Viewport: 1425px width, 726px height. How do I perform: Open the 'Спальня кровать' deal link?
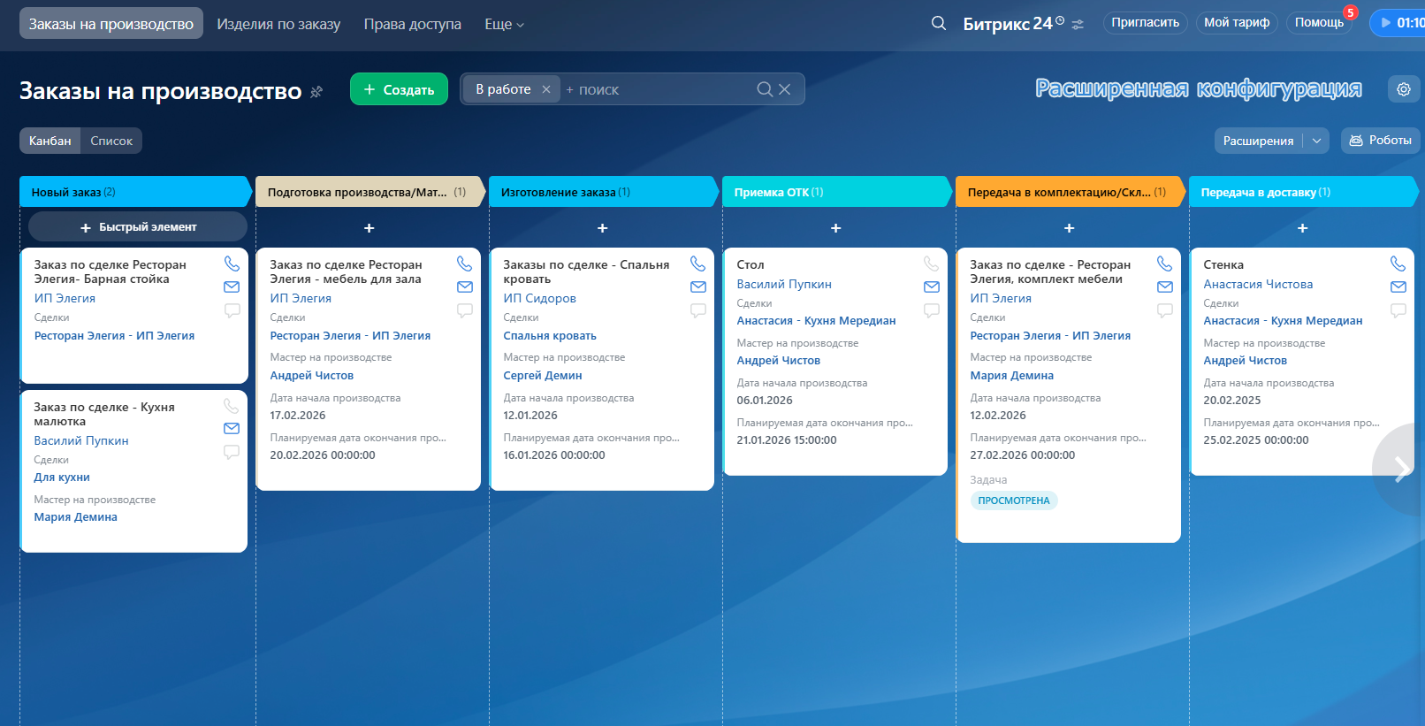pos(550,336)
